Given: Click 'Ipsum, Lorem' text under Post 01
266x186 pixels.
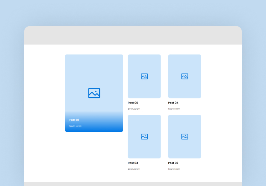Looking at the screenshot, I should (75, 126).
